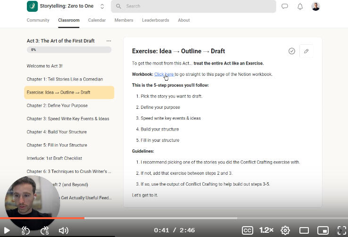Rewind video five seconds

click(26, 230)
